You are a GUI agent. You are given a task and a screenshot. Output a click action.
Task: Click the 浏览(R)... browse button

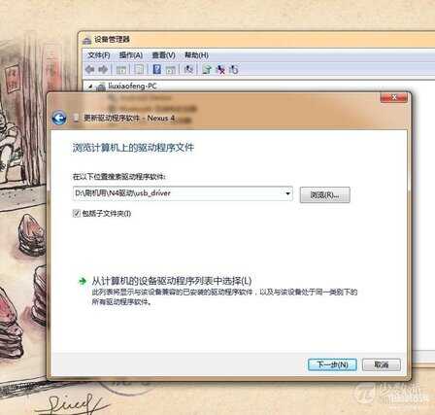tap(324, 194)
